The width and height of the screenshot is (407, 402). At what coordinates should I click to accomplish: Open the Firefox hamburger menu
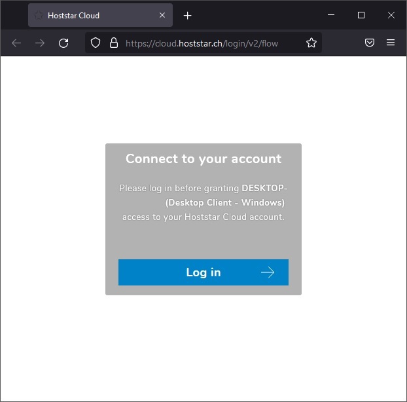tap(391, 43)
